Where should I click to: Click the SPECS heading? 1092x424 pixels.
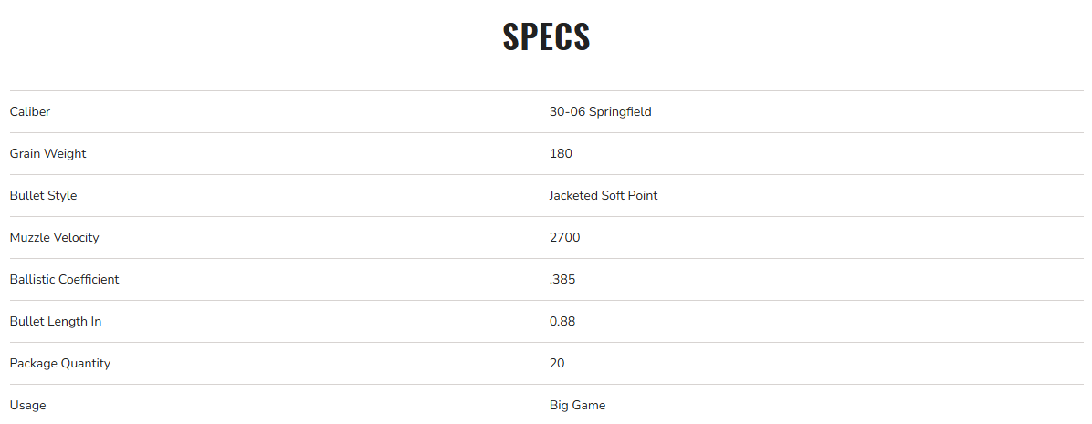(546, 36)
